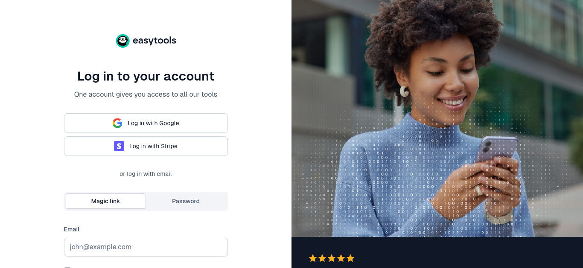Click 'One account gives you access' subtitle
Image resolution: width=583 pixels, height=268 pixels.
click(146, 94)
